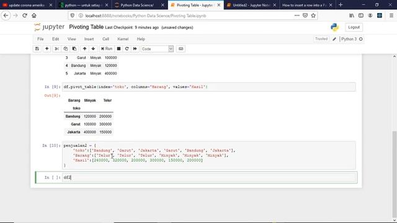Show site information icon in address bar

[81, 15]
